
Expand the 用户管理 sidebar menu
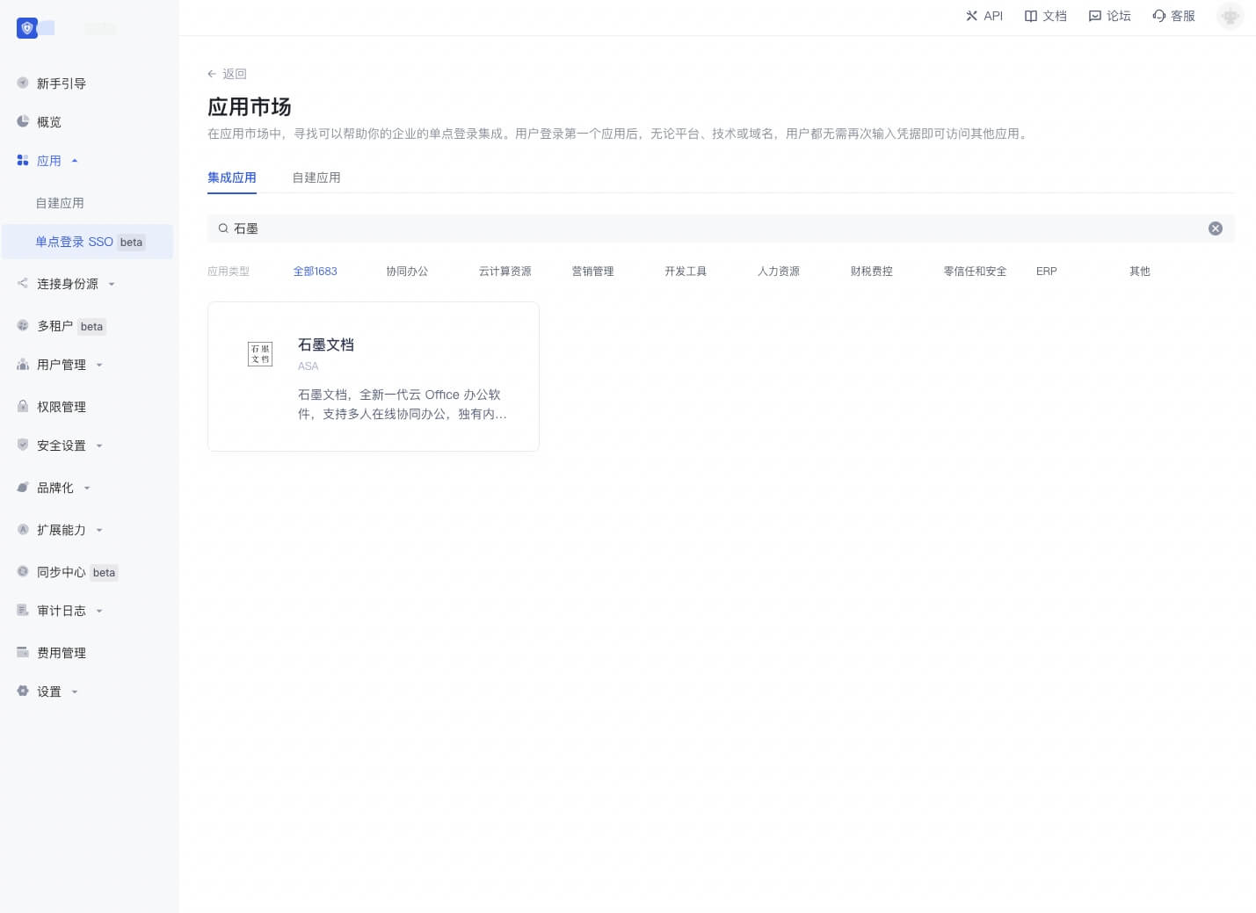pos(99,365)
